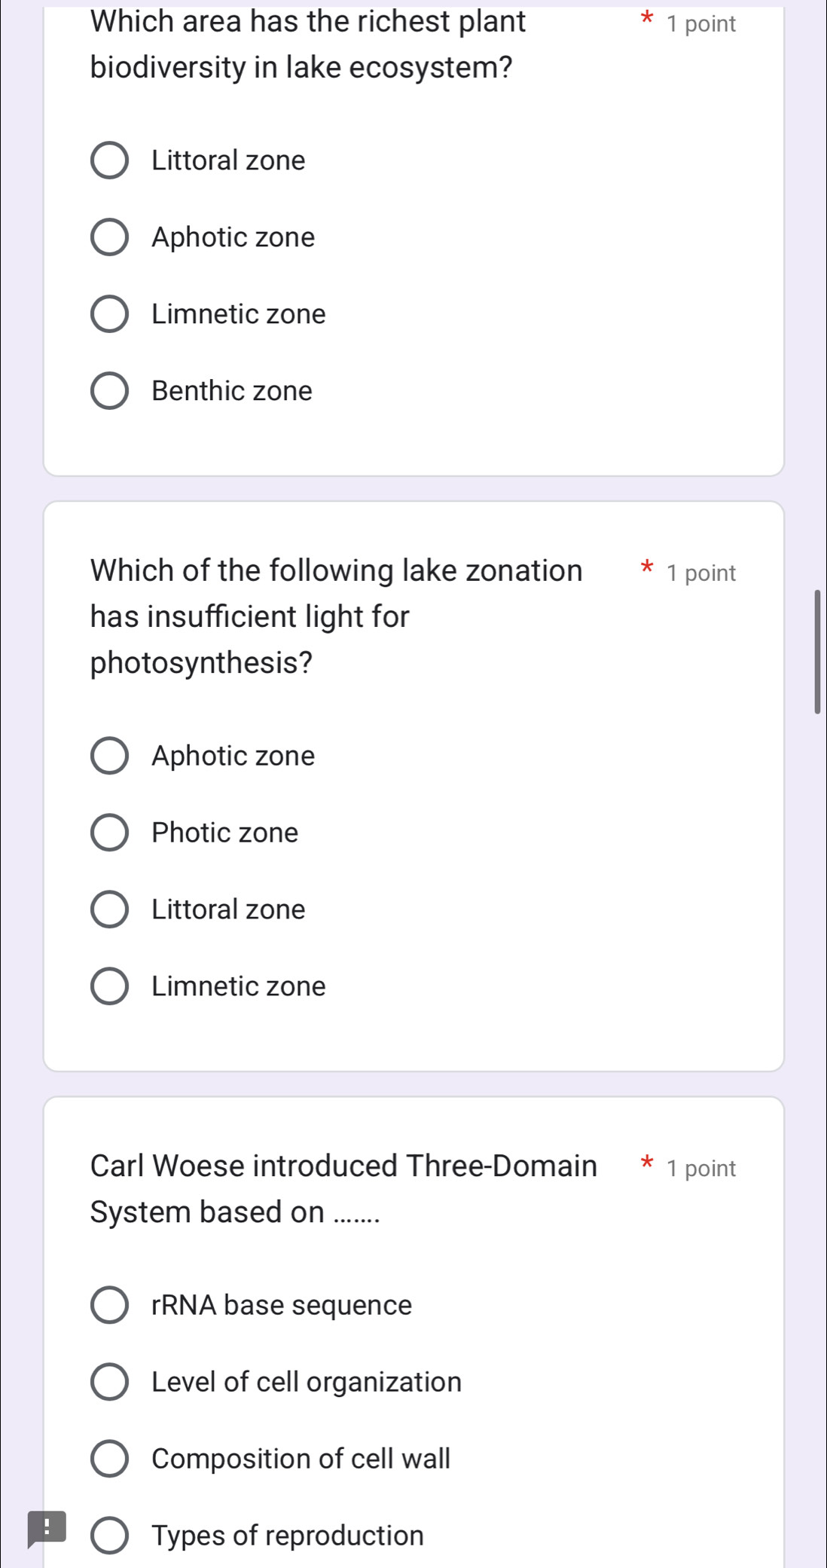Pick Limnetic zone in first question
This screenshot has height=1568, width=827.
click(x=109, y=314)
